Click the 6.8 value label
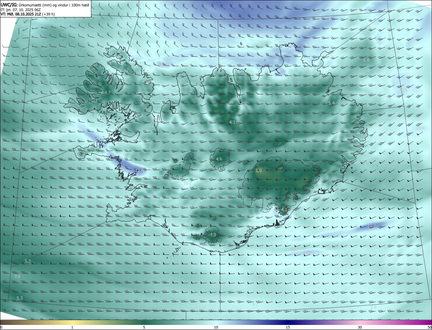This screenshot has width=432, height=330. click(366, 60)
